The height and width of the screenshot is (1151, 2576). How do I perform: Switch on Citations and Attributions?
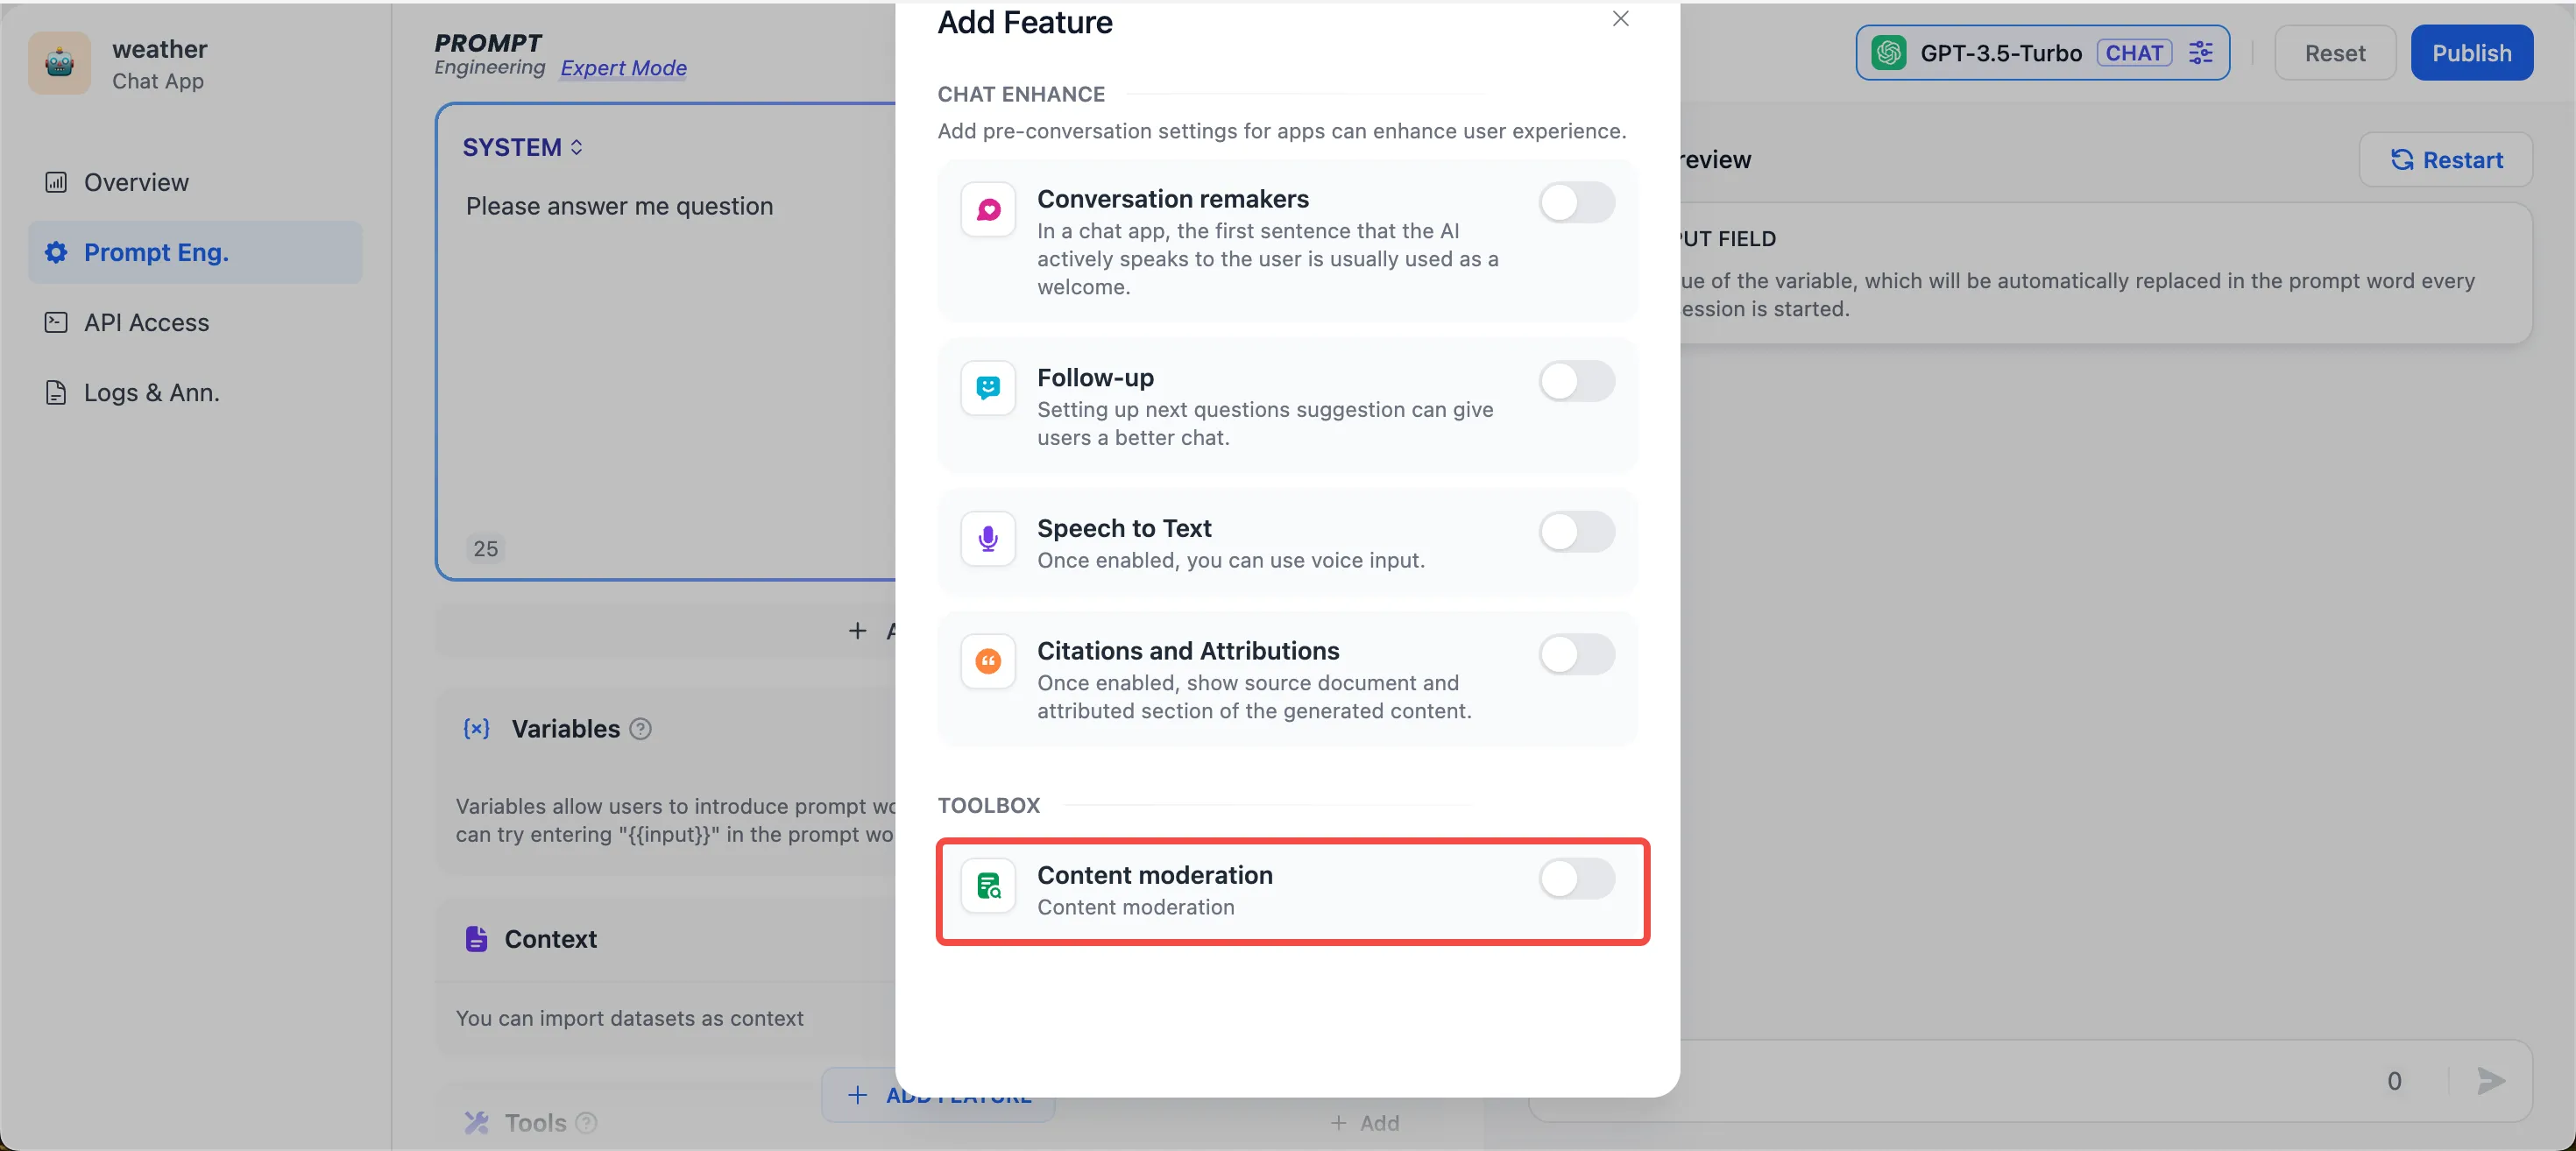click(x=1575, y=655)
